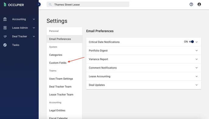The height and width of the screenshot is (119, 209).
Task: Open User/Team Settings page
Action: pyautogui.click(x=61, y=79)
